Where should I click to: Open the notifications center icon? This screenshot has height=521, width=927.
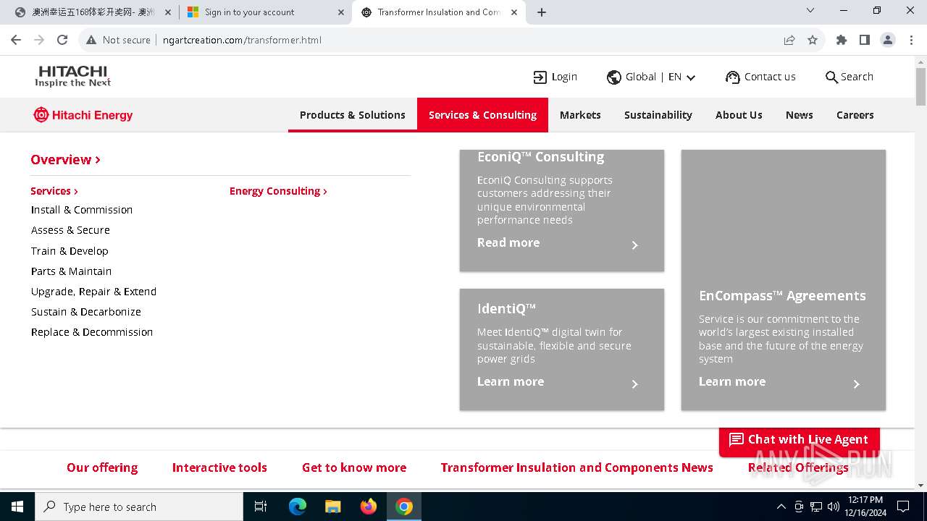(903, 507)
